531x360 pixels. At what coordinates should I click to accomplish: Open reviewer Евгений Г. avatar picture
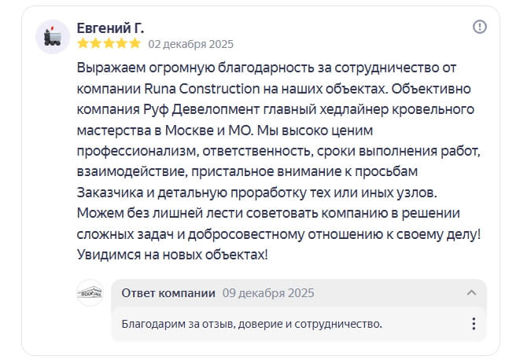[53, 36]
